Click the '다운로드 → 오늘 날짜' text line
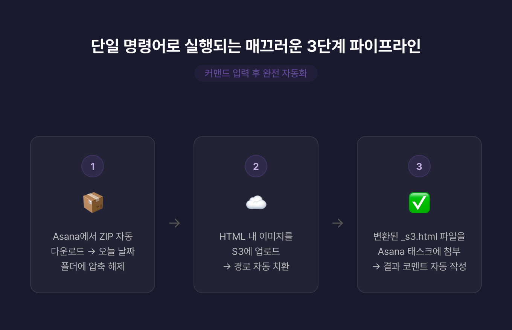This screenshot has width=512, height=330. pyautogui.click(x=93, y=251)
